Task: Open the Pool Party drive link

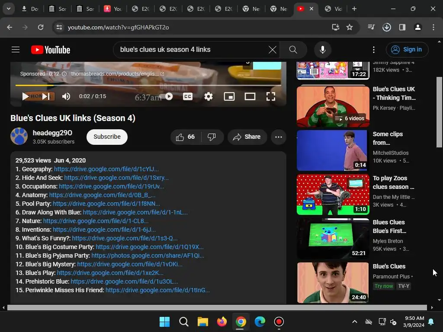Action: pos(106,204)
